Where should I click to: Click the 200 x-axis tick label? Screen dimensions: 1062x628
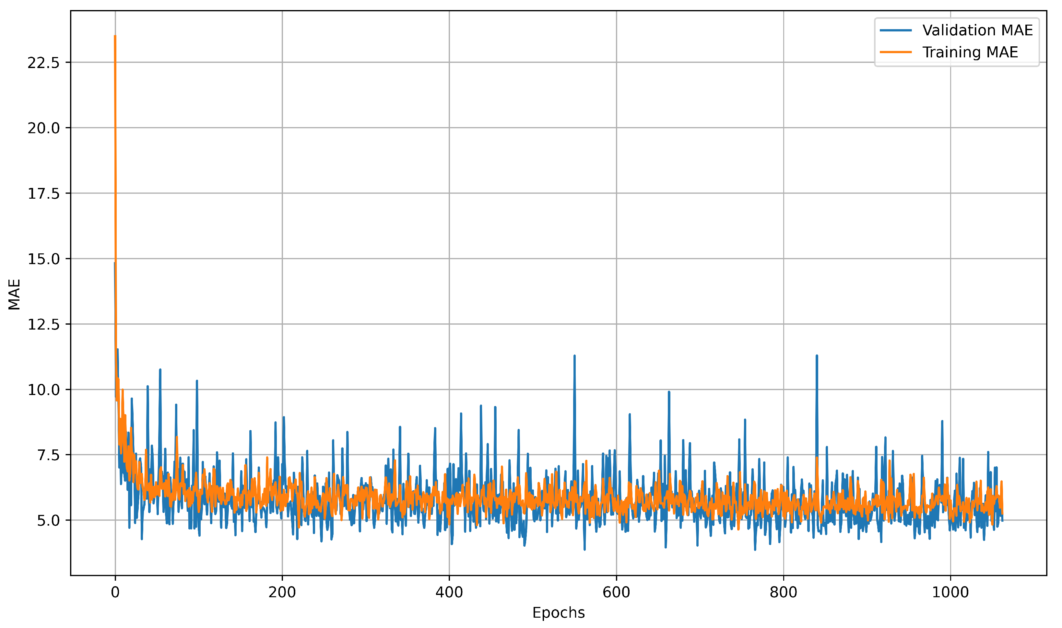(282, 592)
